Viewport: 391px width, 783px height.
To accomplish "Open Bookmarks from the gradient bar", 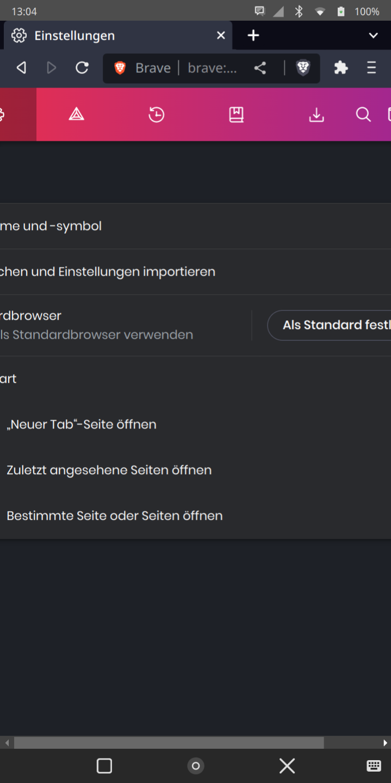I will point(236,114).
